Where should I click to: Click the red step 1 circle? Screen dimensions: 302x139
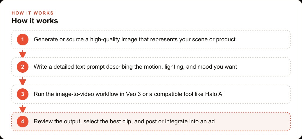pyautogui.click(x=23, y=40)
